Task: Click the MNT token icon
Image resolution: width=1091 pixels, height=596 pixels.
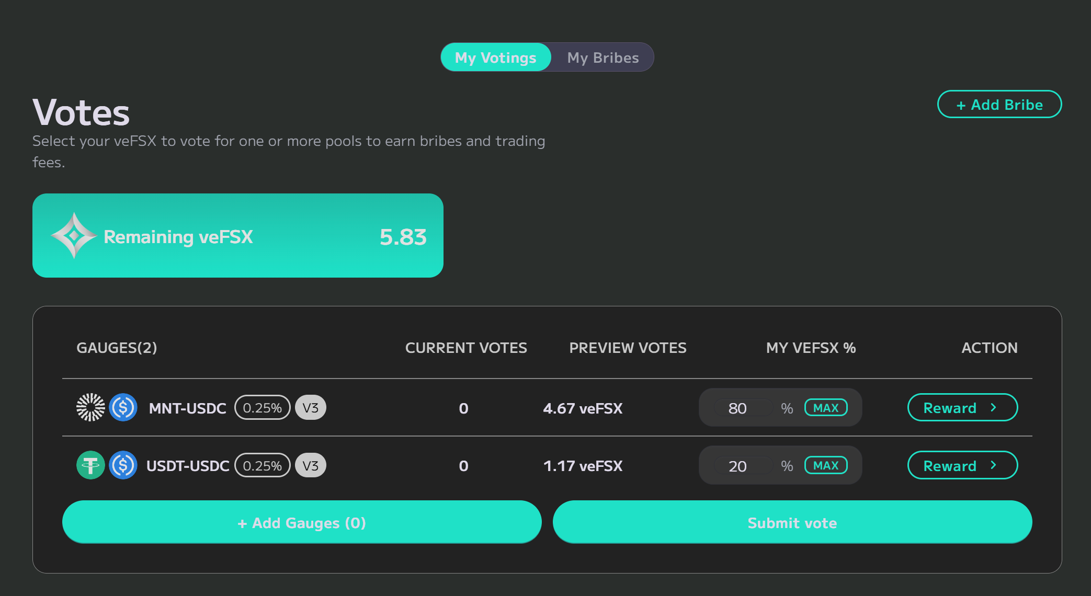Action: (x=90, y=408)
